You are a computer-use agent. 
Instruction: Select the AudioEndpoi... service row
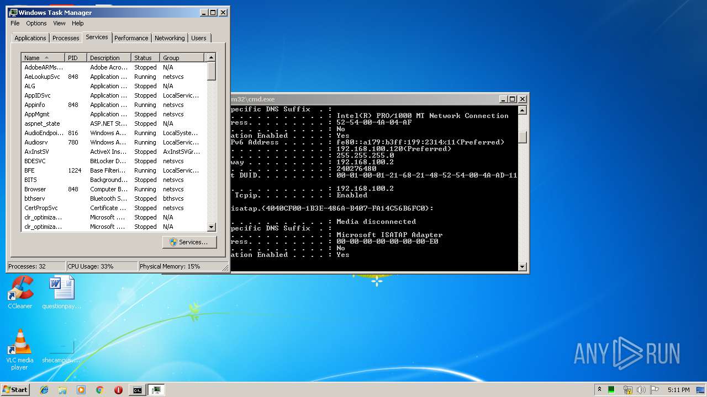click(x=114, y=133)
